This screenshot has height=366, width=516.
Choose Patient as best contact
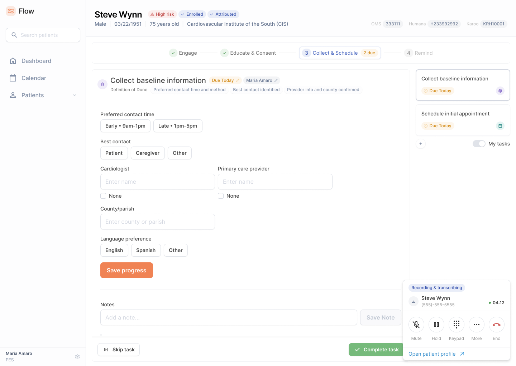(114, 153)
